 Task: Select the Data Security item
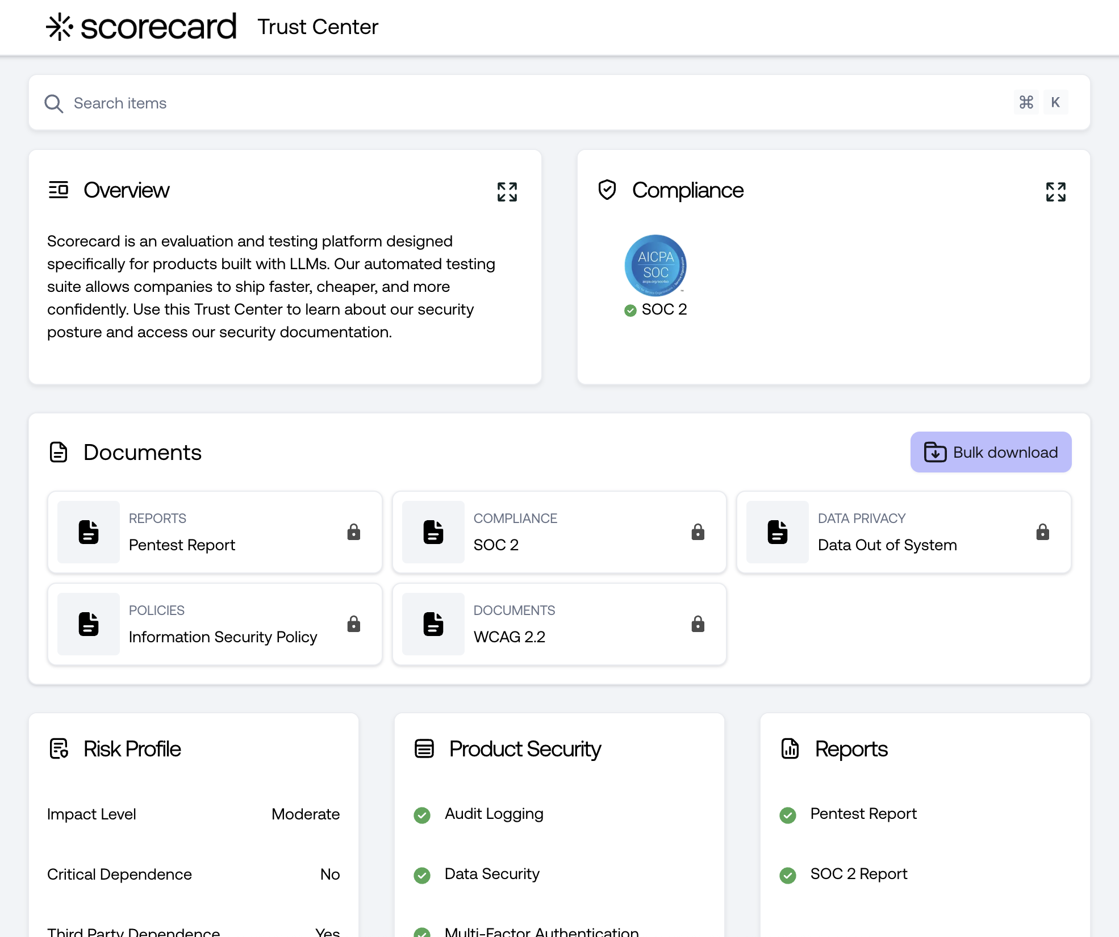(x=492, y=874)
